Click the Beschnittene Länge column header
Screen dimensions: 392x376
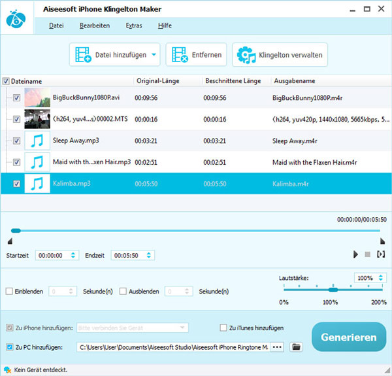point(233,81)
